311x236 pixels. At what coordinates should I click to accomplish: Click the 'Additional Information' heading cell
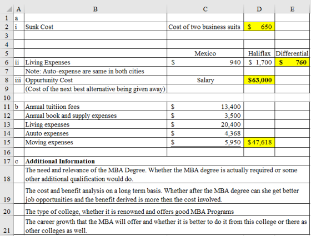coord(167,161)
